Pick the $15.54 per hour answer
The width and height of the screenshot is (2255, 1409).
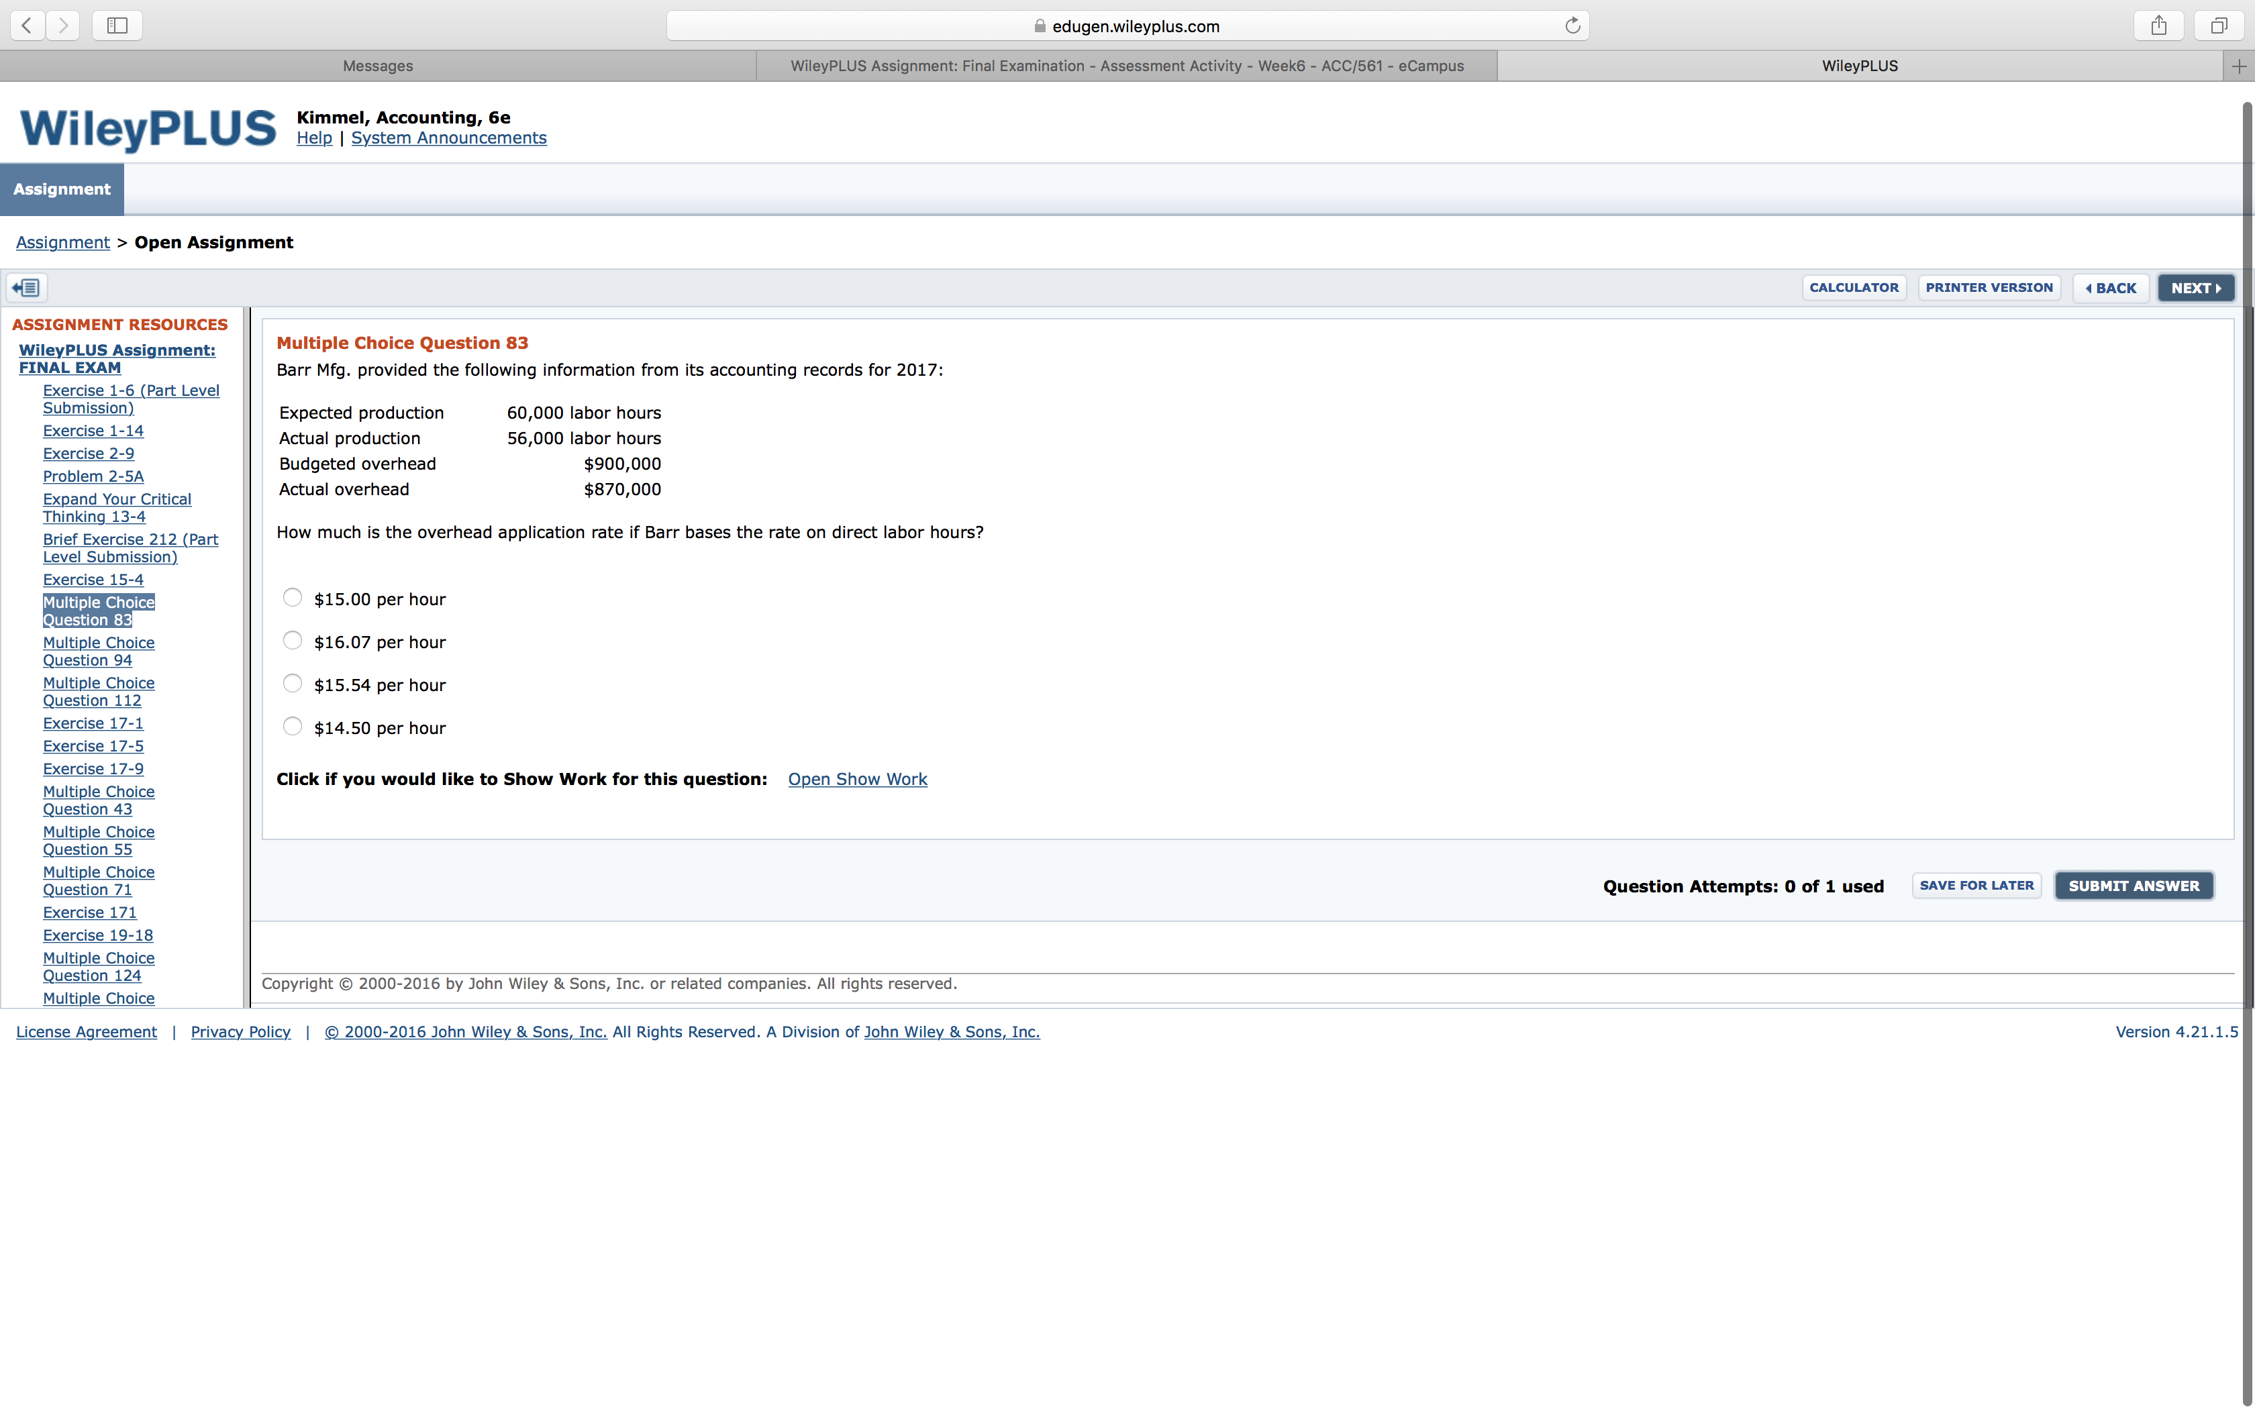[x=293, y=683]
